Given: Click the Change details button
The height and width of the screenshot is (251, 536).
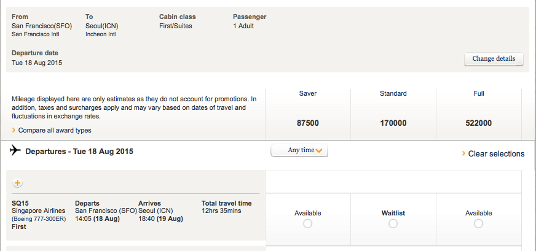Looking at the screenshot, I should click(494, 59).
